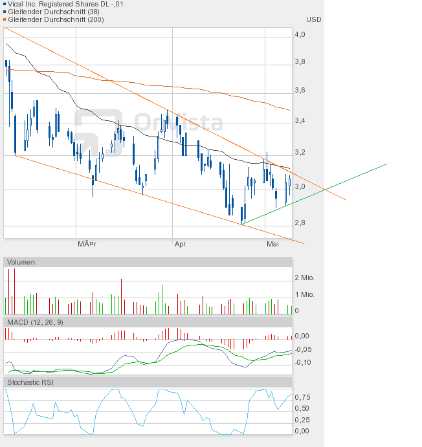Click the 3,6 price axis label

coord(300,90)
